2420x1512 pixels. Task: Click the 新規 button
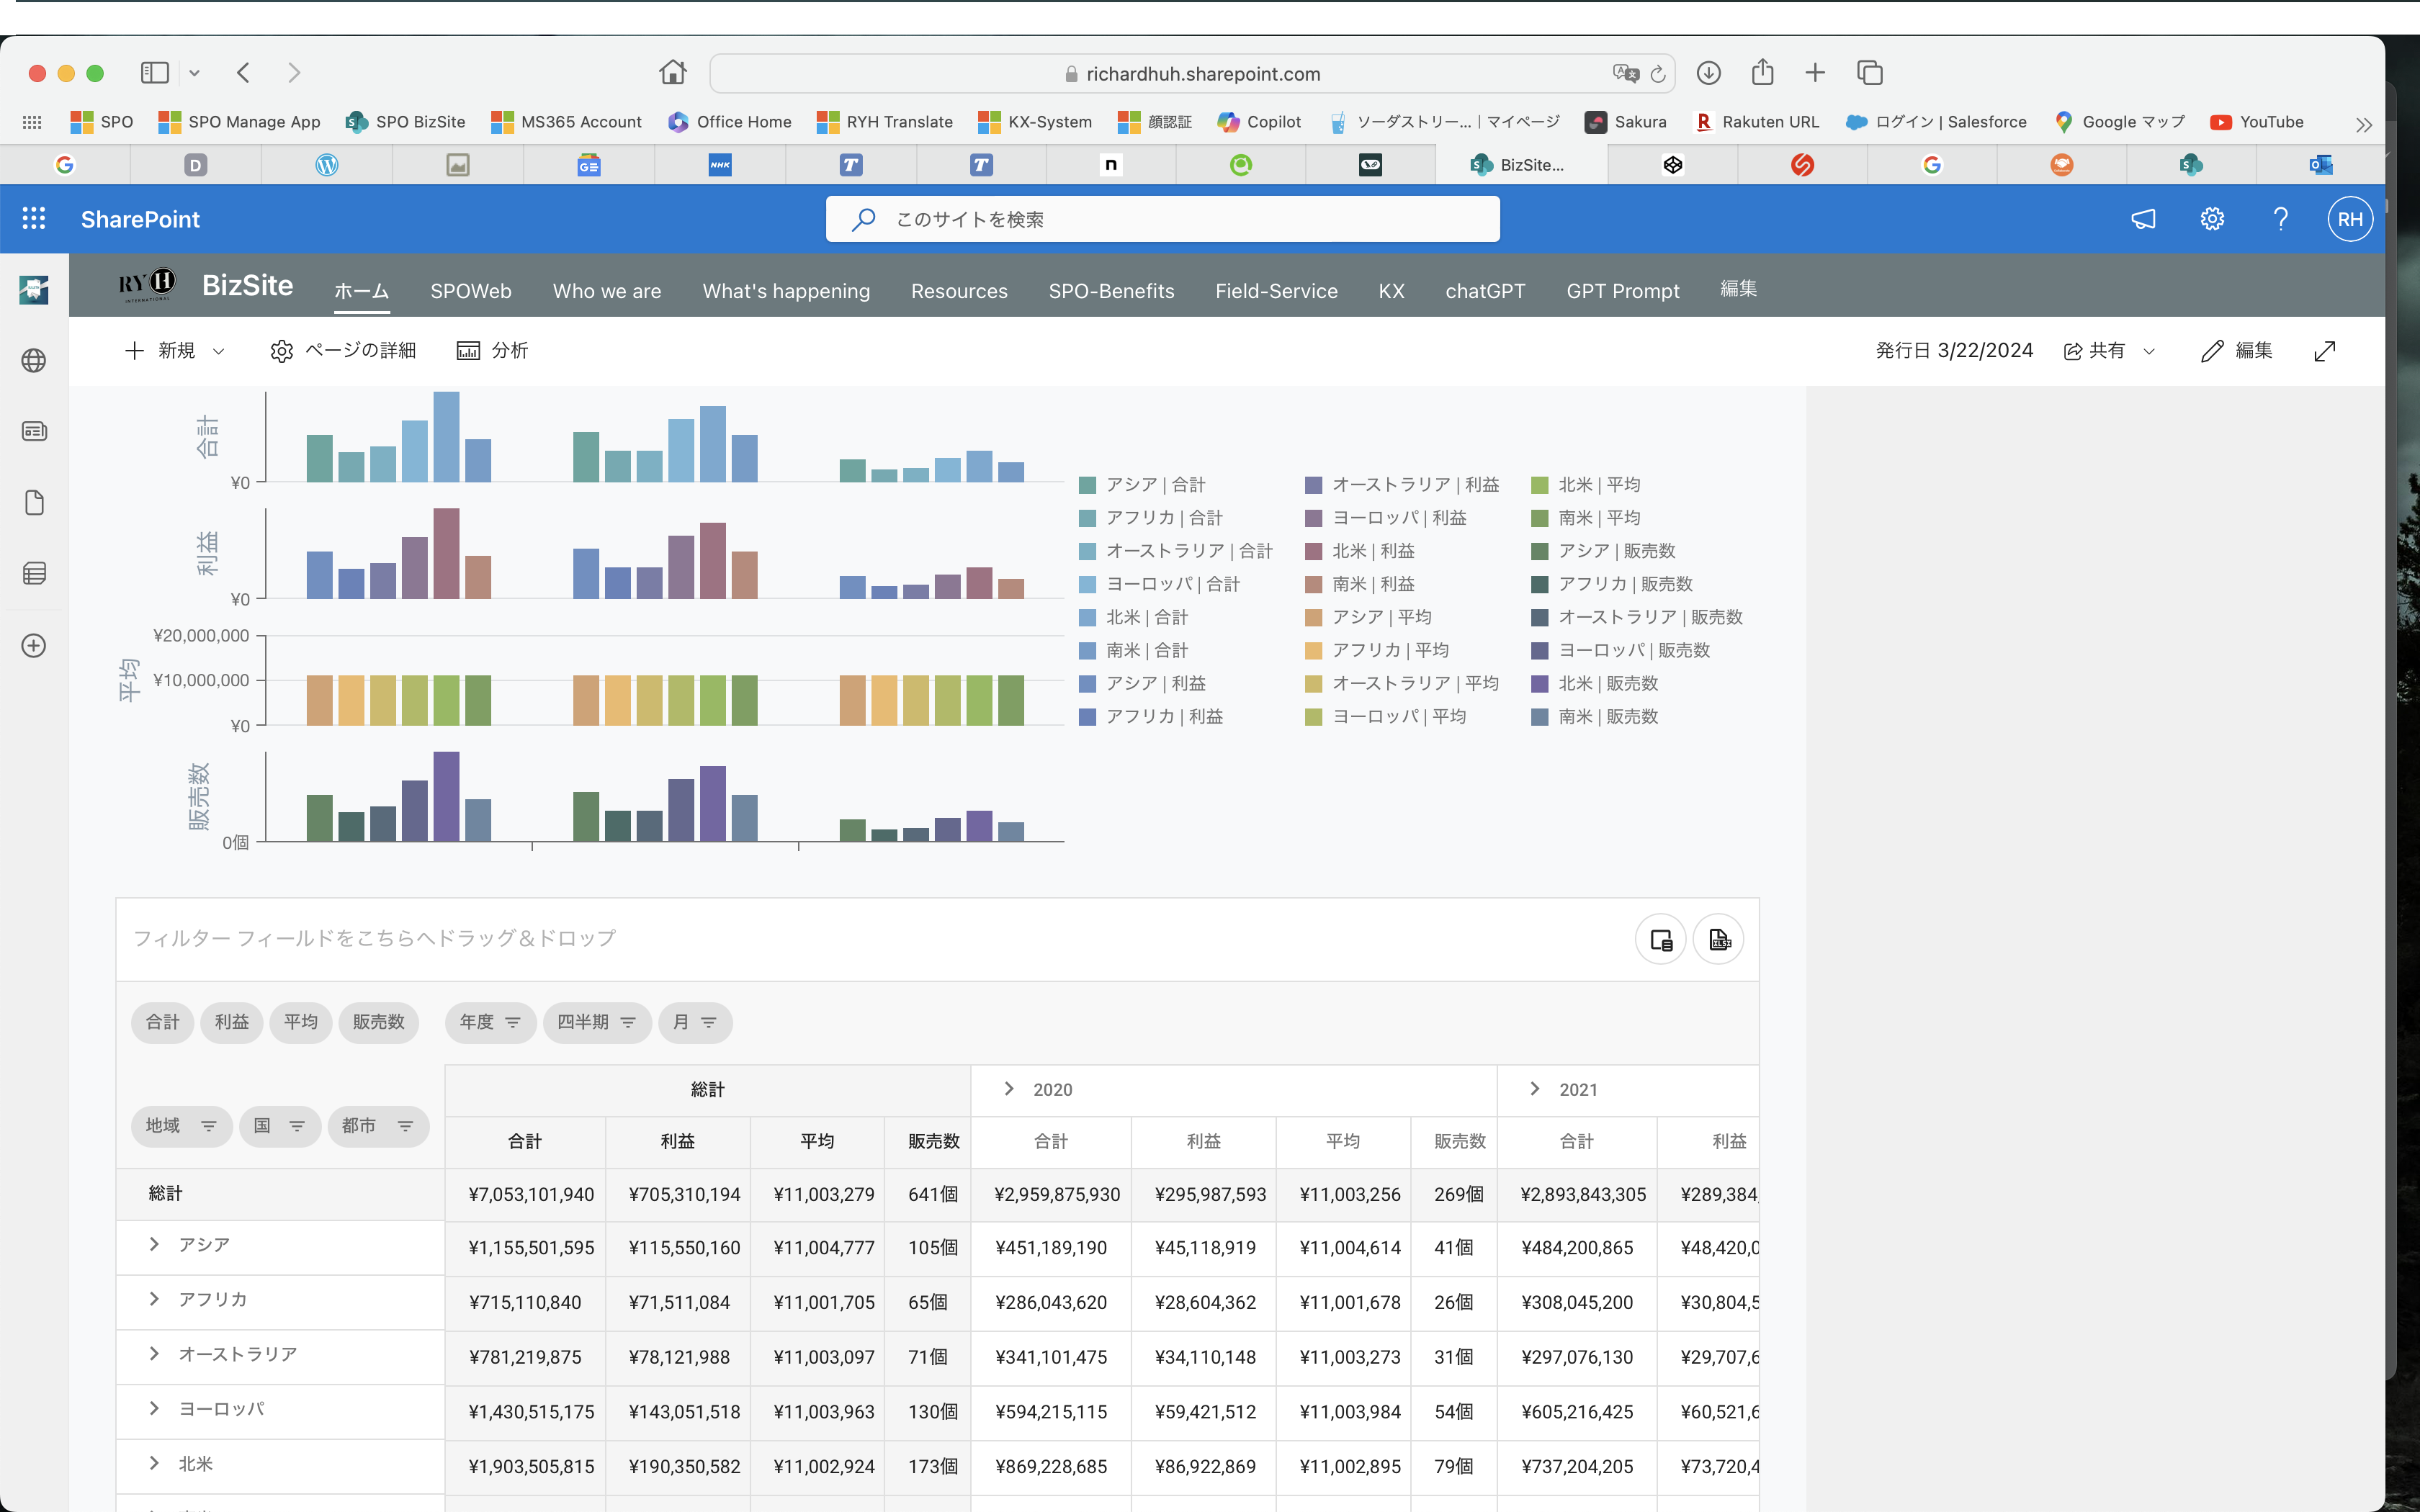tap(174, 351)
